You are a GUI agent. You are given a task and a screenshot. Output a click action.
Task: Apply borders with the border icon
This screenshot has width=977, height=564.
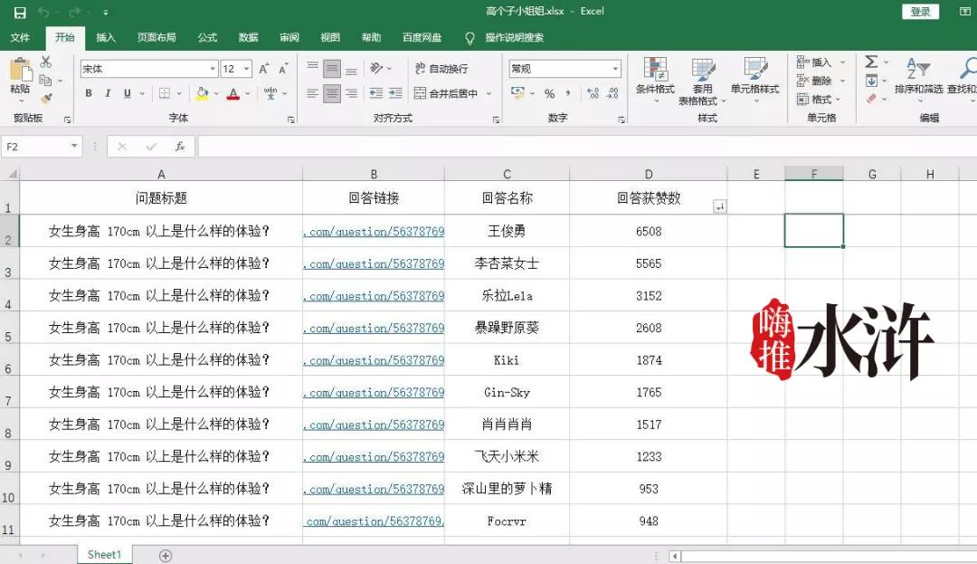[165, 93]
